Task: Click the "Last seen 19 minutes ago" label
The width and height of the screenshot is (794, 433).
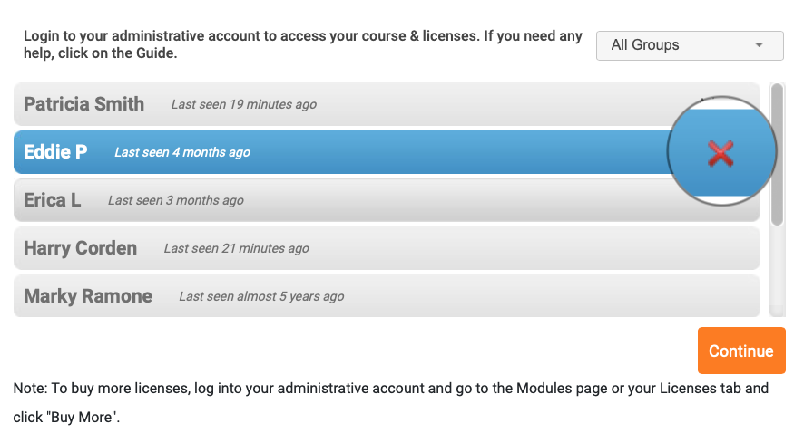Action: point(243,104)
